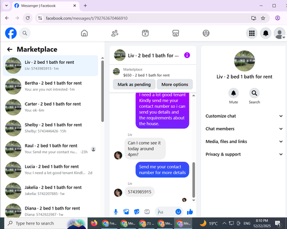The height and width of the screenshot is (229, 287).
Task: Click Mark as pending button
Action: click(134, 84)
